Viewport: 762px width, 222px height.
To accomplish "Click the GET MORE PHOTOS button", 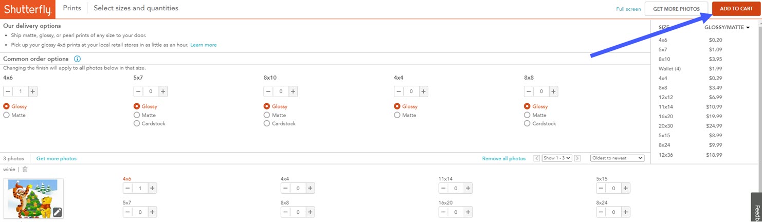I will 676,9.
